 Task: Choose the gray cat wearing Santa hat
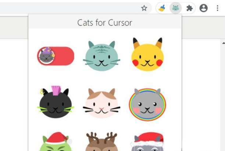(147, 141)
